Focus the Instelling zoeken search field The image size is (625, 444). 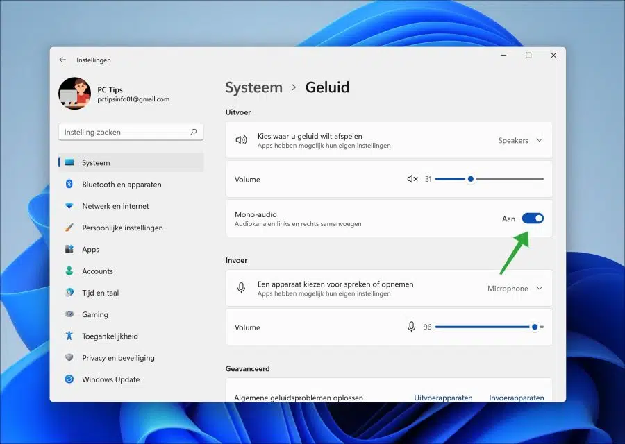[x=131, y=132]
